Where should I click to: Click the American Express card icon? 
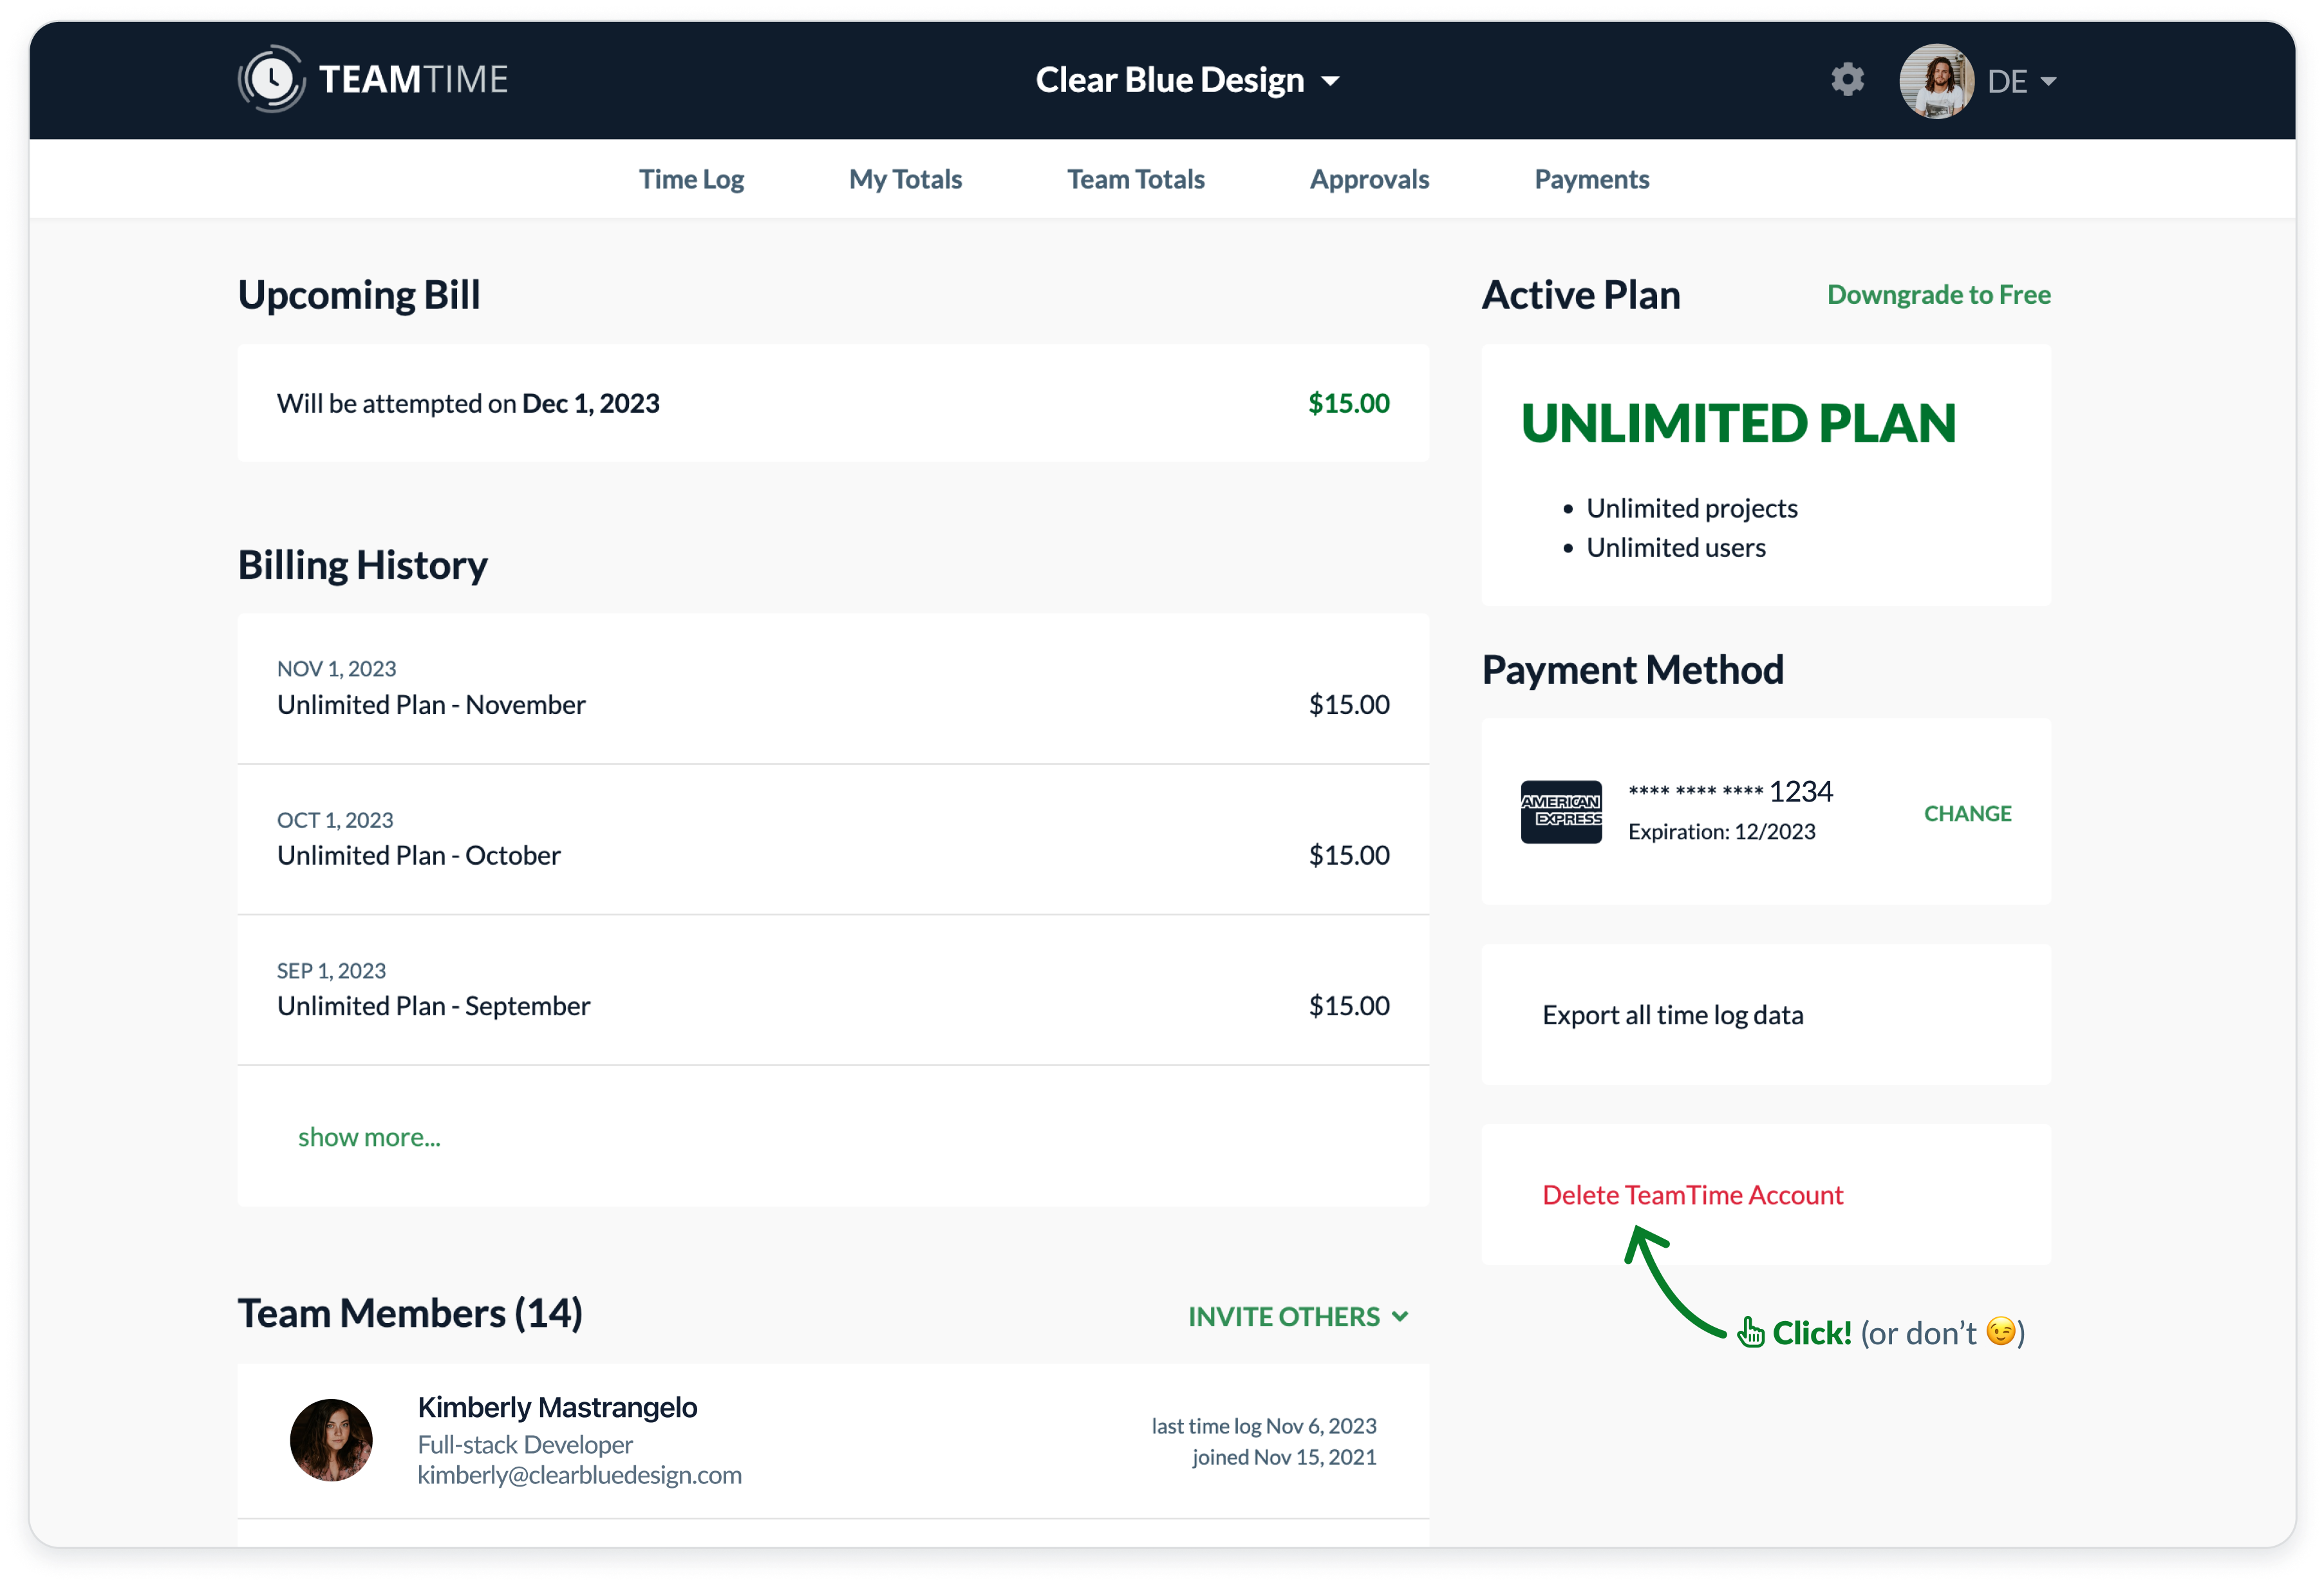pos(1561,811)
